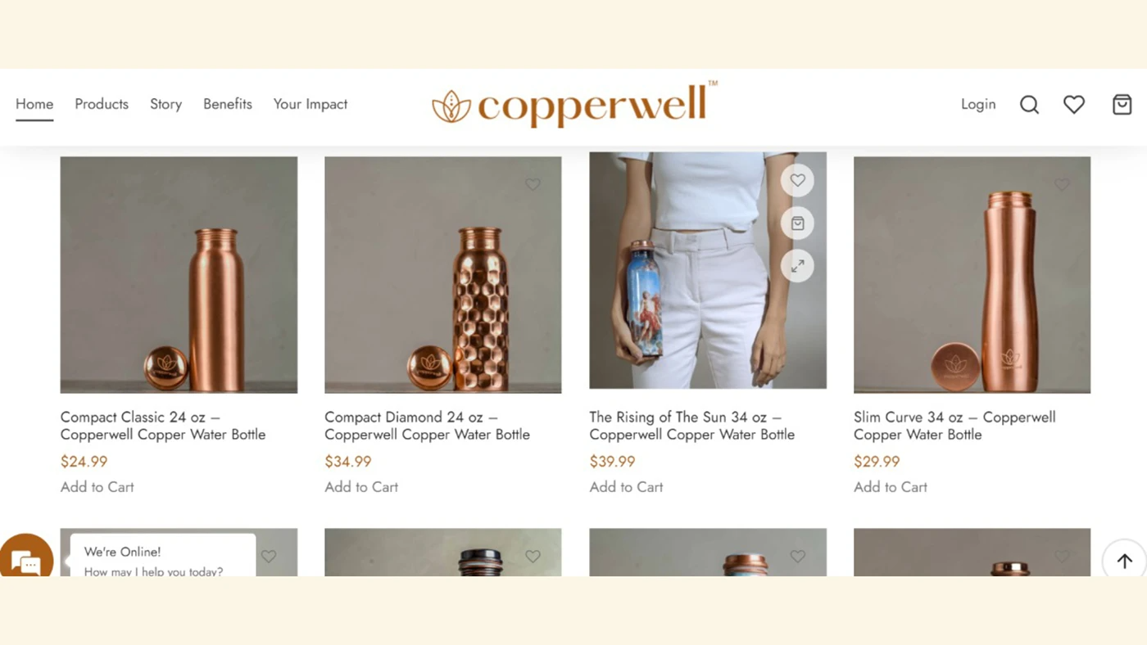1147x645 pixels.
Task: Open the search magnifier icon in header
Action: click(x=1029, y=105)
